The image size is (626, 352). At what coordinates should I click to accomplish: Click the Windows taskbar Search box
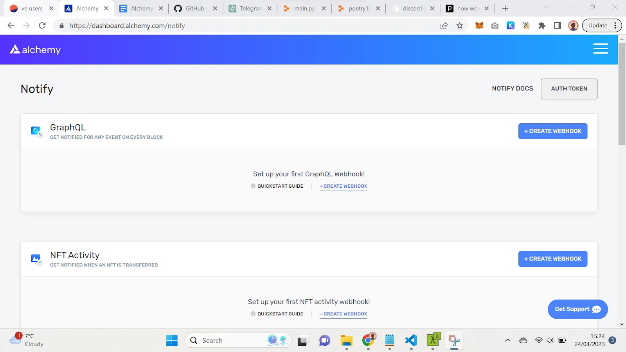point(238,340)
